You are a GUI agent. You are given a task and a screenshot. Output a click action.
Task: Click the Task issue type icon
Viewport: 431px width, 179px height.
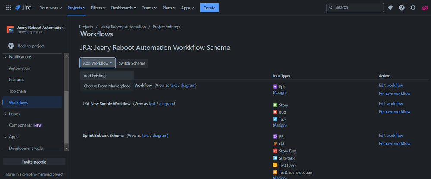[275, 119]
